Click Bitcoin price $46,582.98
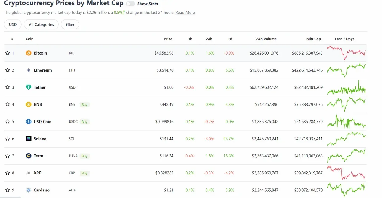 pos(164,53)
